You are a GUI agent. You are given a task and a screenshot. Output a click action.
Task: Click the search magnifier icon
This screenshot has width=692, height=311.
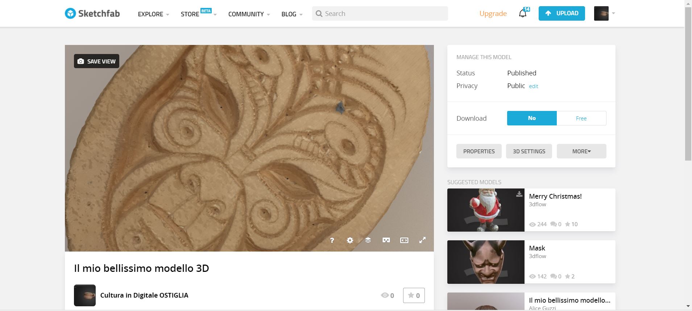tap(319, 14)
